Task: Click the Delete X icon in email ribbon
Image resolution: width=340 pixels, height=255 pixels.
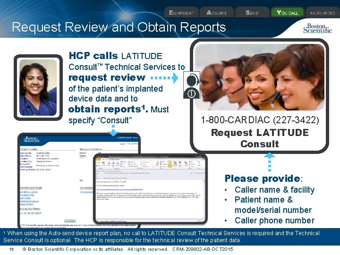Action: 103,162
